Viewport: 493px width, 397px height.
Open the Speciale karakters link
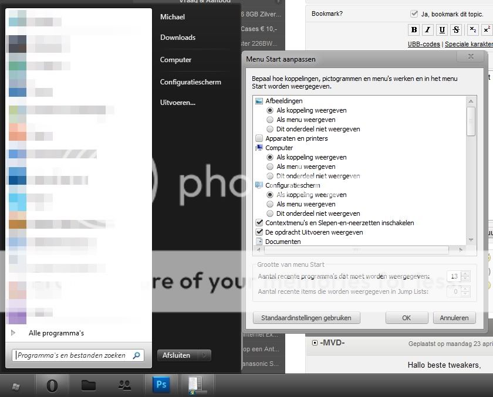pos(469,45)
